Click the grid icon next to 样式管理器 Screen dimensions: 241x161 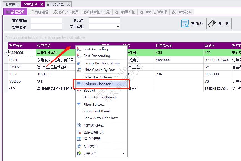coord(79,139)
